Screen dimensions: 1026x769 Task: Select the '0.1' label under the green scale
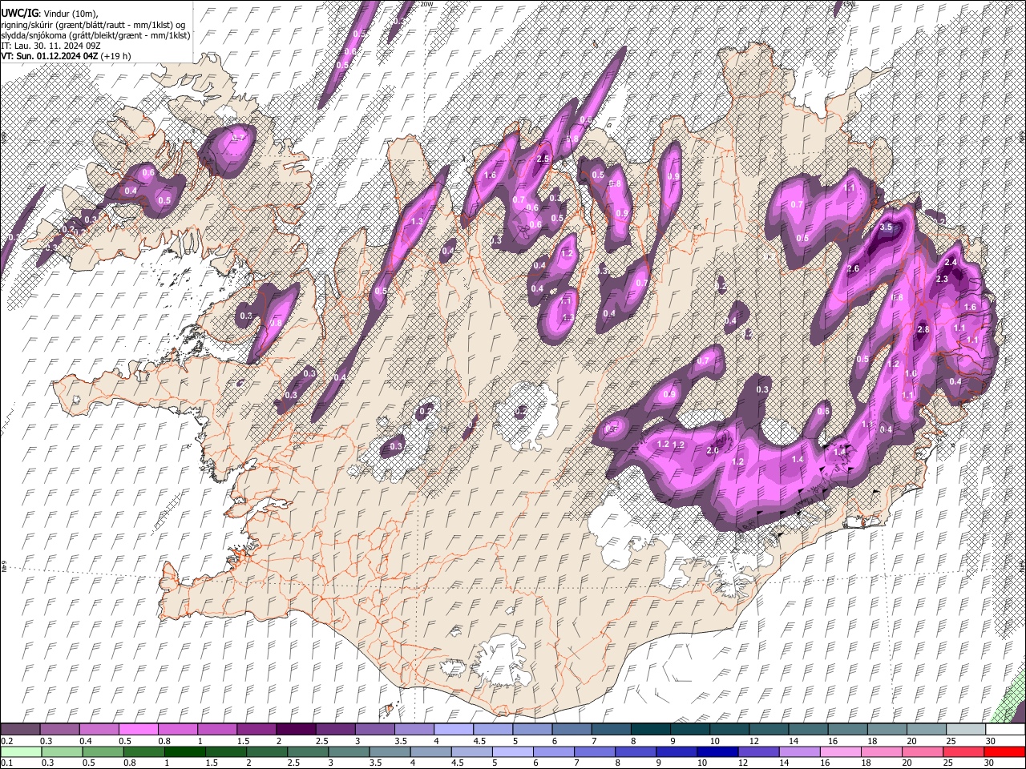[6, 763]
